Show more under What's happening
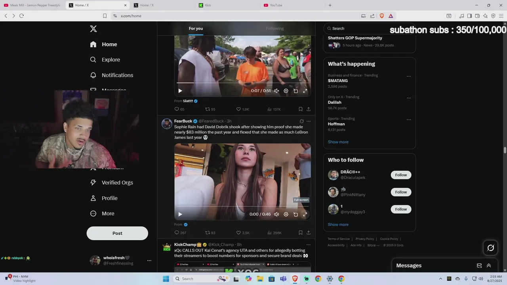Screen dimensions: 507x285 coord(338,142)
